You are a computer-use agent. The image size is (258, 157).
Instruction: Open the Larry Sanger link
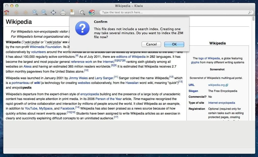(104, 78)
